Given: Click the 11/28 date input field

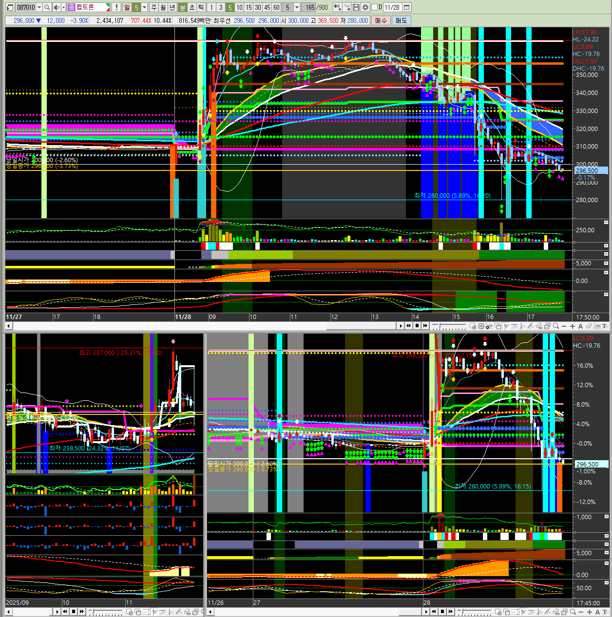Looking at the screenshot, I should point(392,7).
